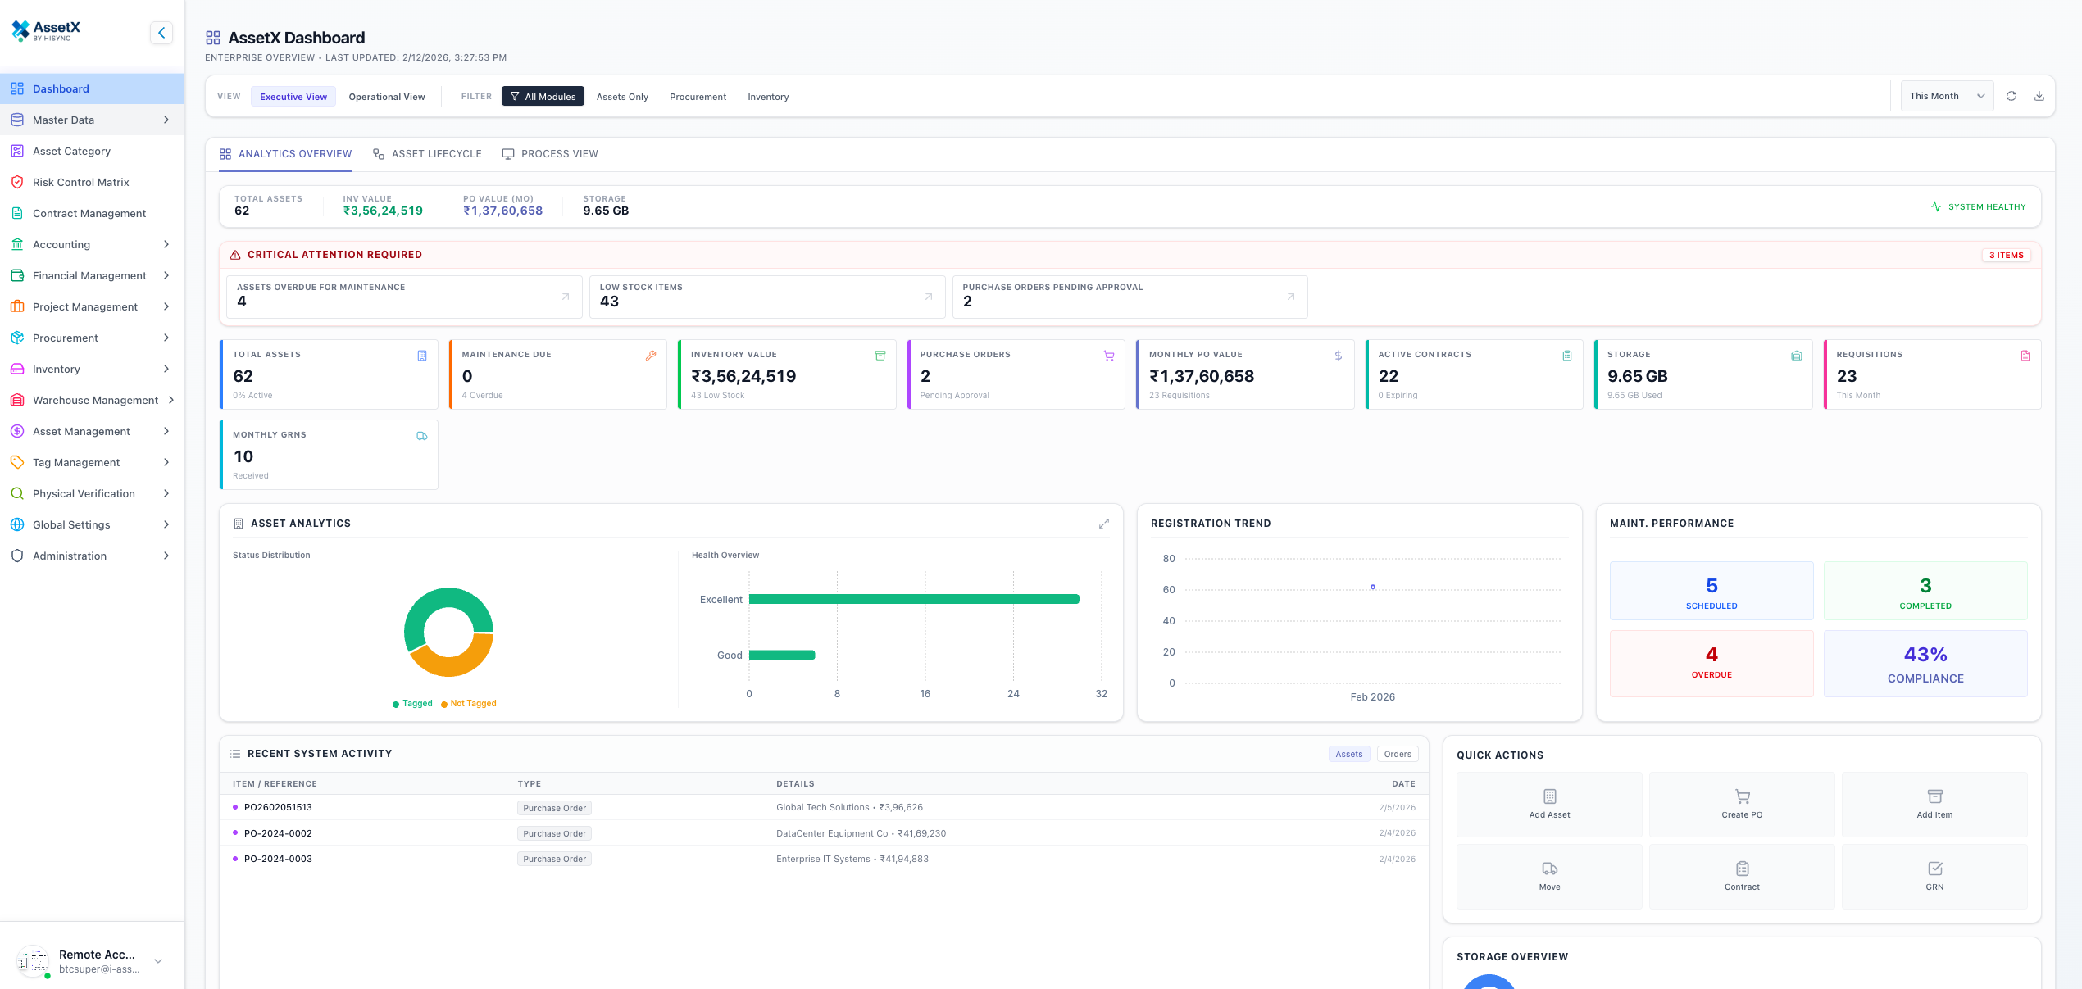Click the Create PO cart icon
Viewport: 2082px width, 989px height.
[1741, 796]
